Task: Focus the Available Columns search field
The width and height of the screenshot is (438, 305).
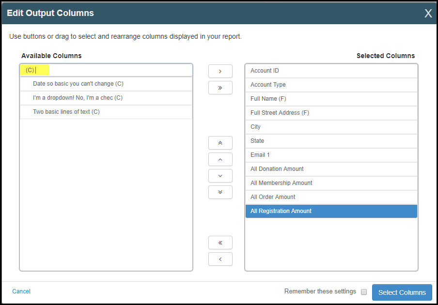Action: pyautogui.click(x=106, y=70)
